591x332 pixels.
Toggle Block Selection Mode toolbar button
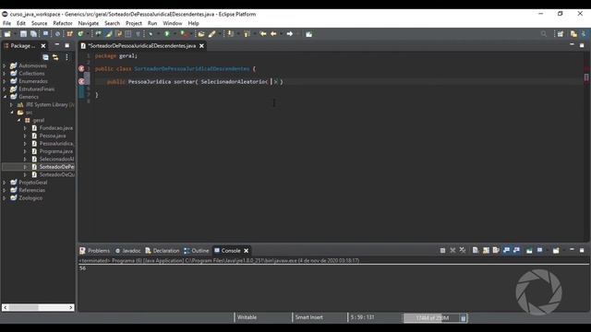[x=127, y=34]
